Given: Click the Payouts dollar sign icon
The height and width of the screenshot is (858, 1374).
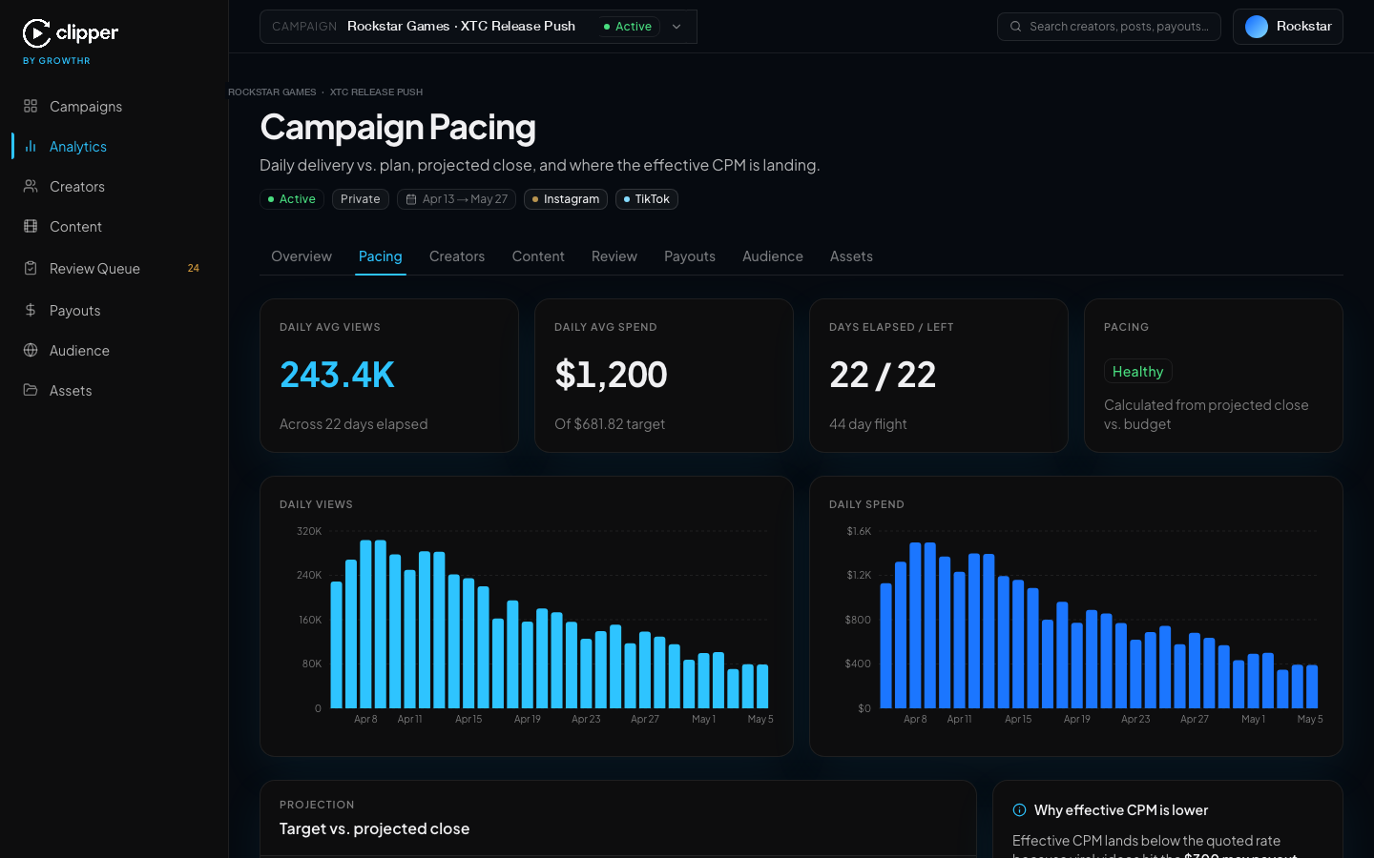Looking at the screenshot, I should coord(31,310).
